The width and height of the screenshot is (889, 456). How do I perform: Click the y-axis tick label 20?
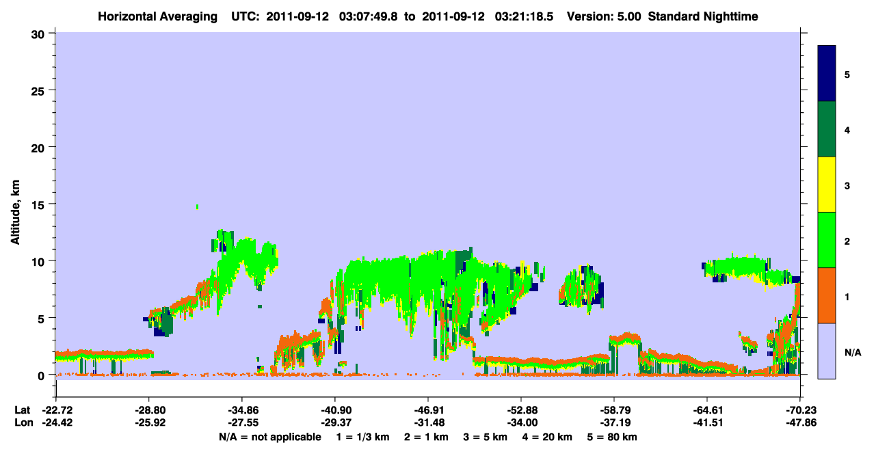coord(40,147)
